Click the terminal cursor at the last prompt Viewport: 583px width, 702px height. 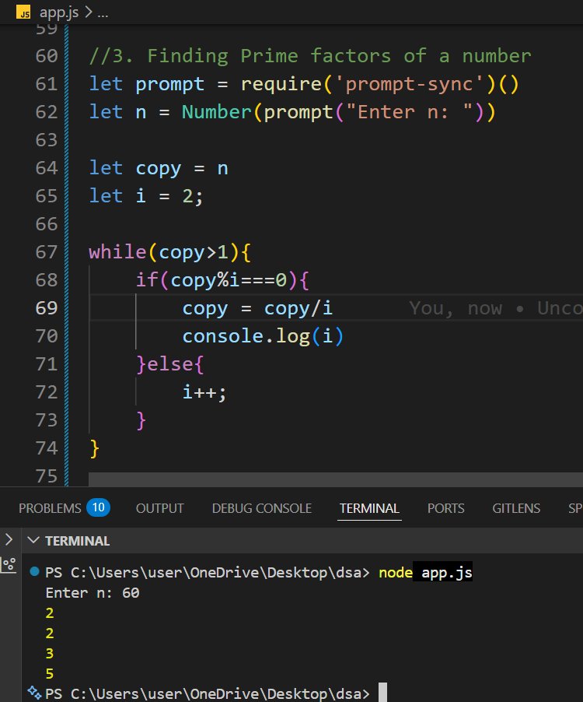pyautogui.click(x=382, y=692)
